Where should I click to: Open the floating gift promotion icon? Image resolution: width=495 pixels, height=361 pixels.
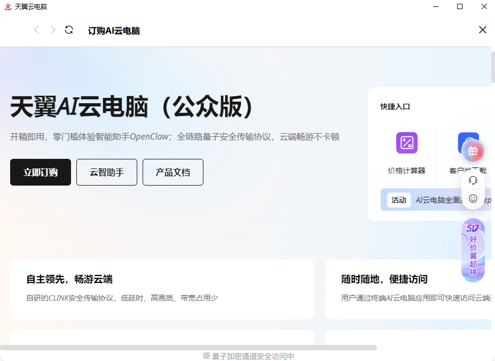click(x=473, y=151)
